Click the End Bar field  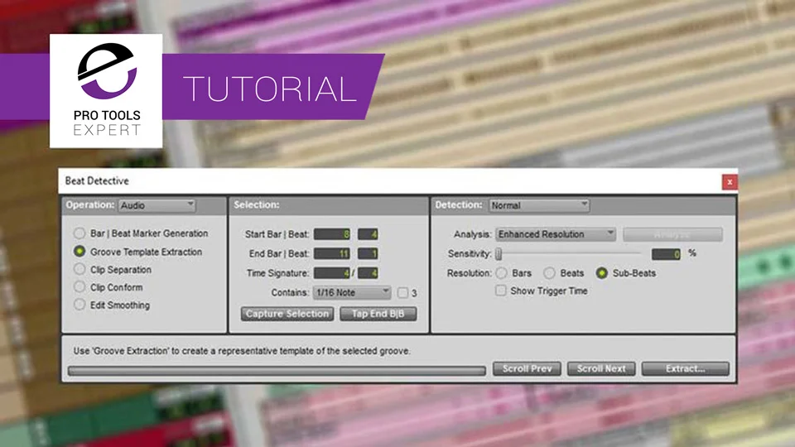(331, 253)
